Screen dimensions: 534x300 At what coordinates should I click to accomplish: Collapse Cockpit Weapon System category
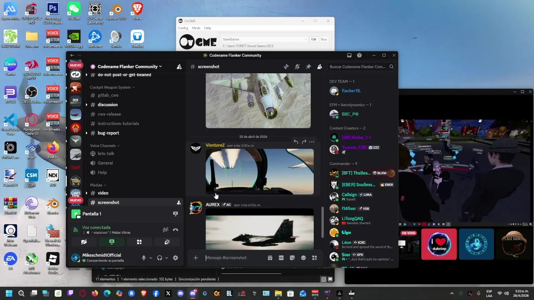pyautogui.click(x=112, y=87)
